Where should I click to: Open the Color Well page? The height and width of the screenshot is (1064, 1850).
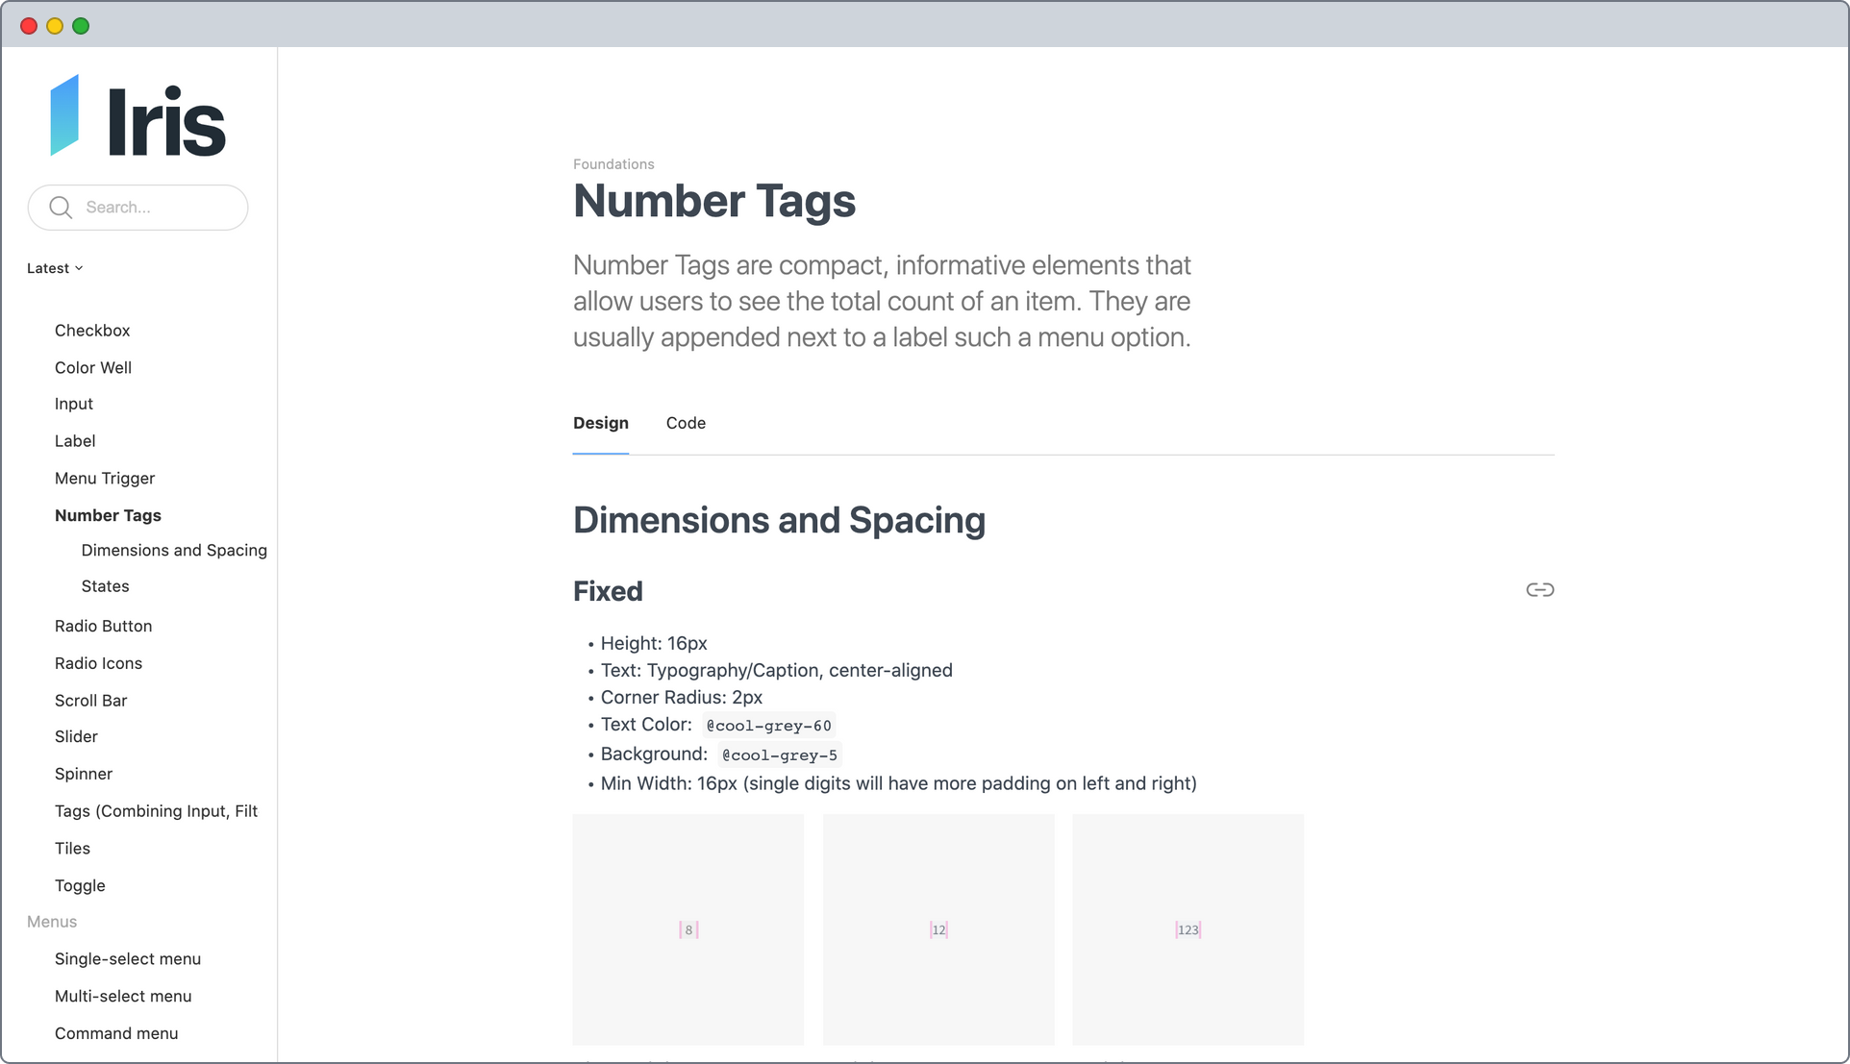point(93,368)
